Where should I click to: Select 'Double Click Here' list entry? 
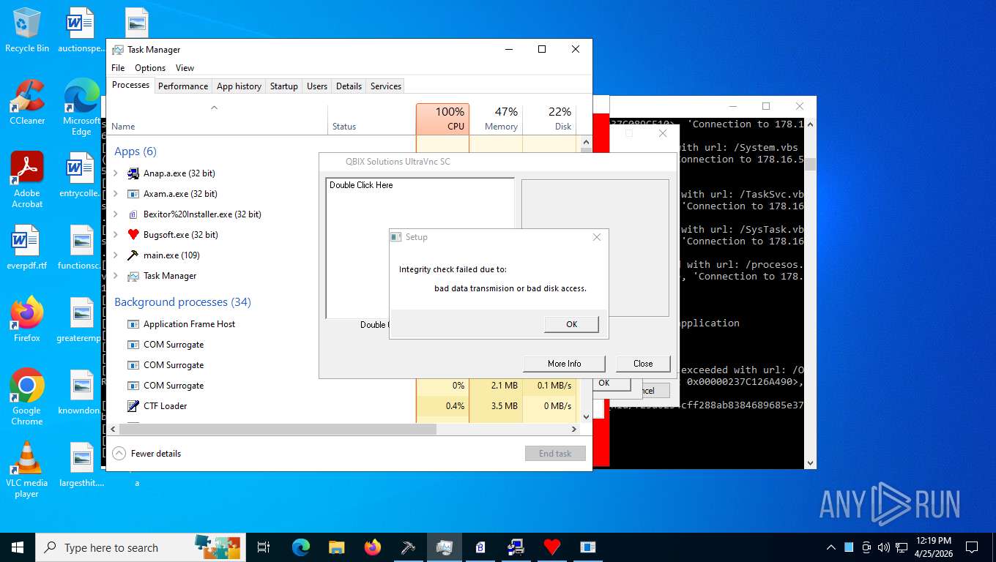point(361,185)
